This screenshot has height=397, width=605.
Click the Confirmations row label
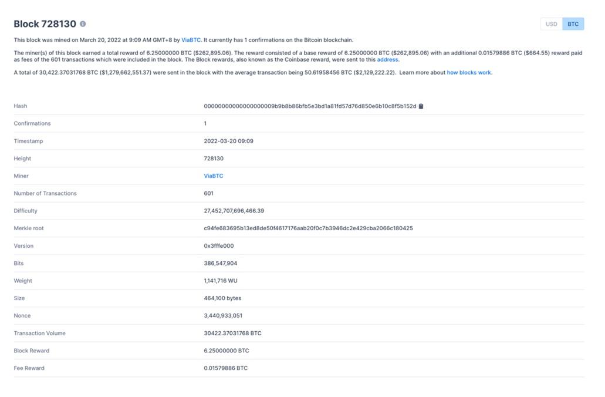click(x=32, y=123)
